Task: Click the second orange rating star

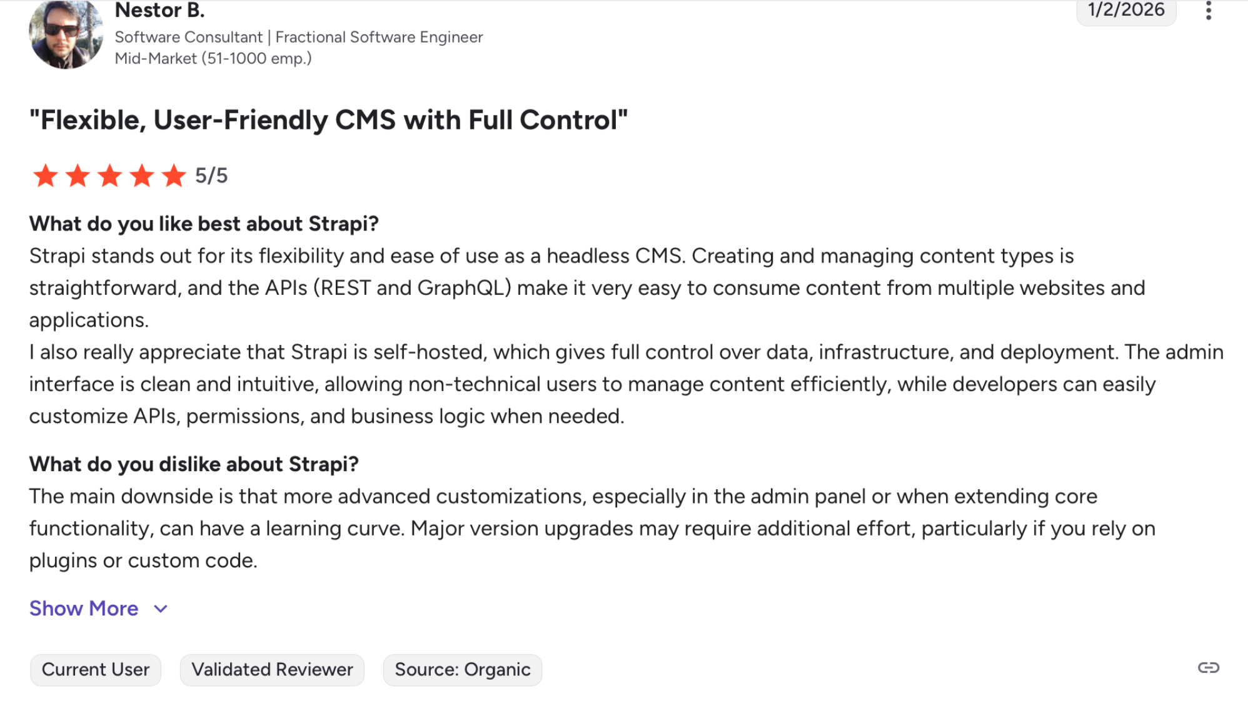Action: coord(78,176)
